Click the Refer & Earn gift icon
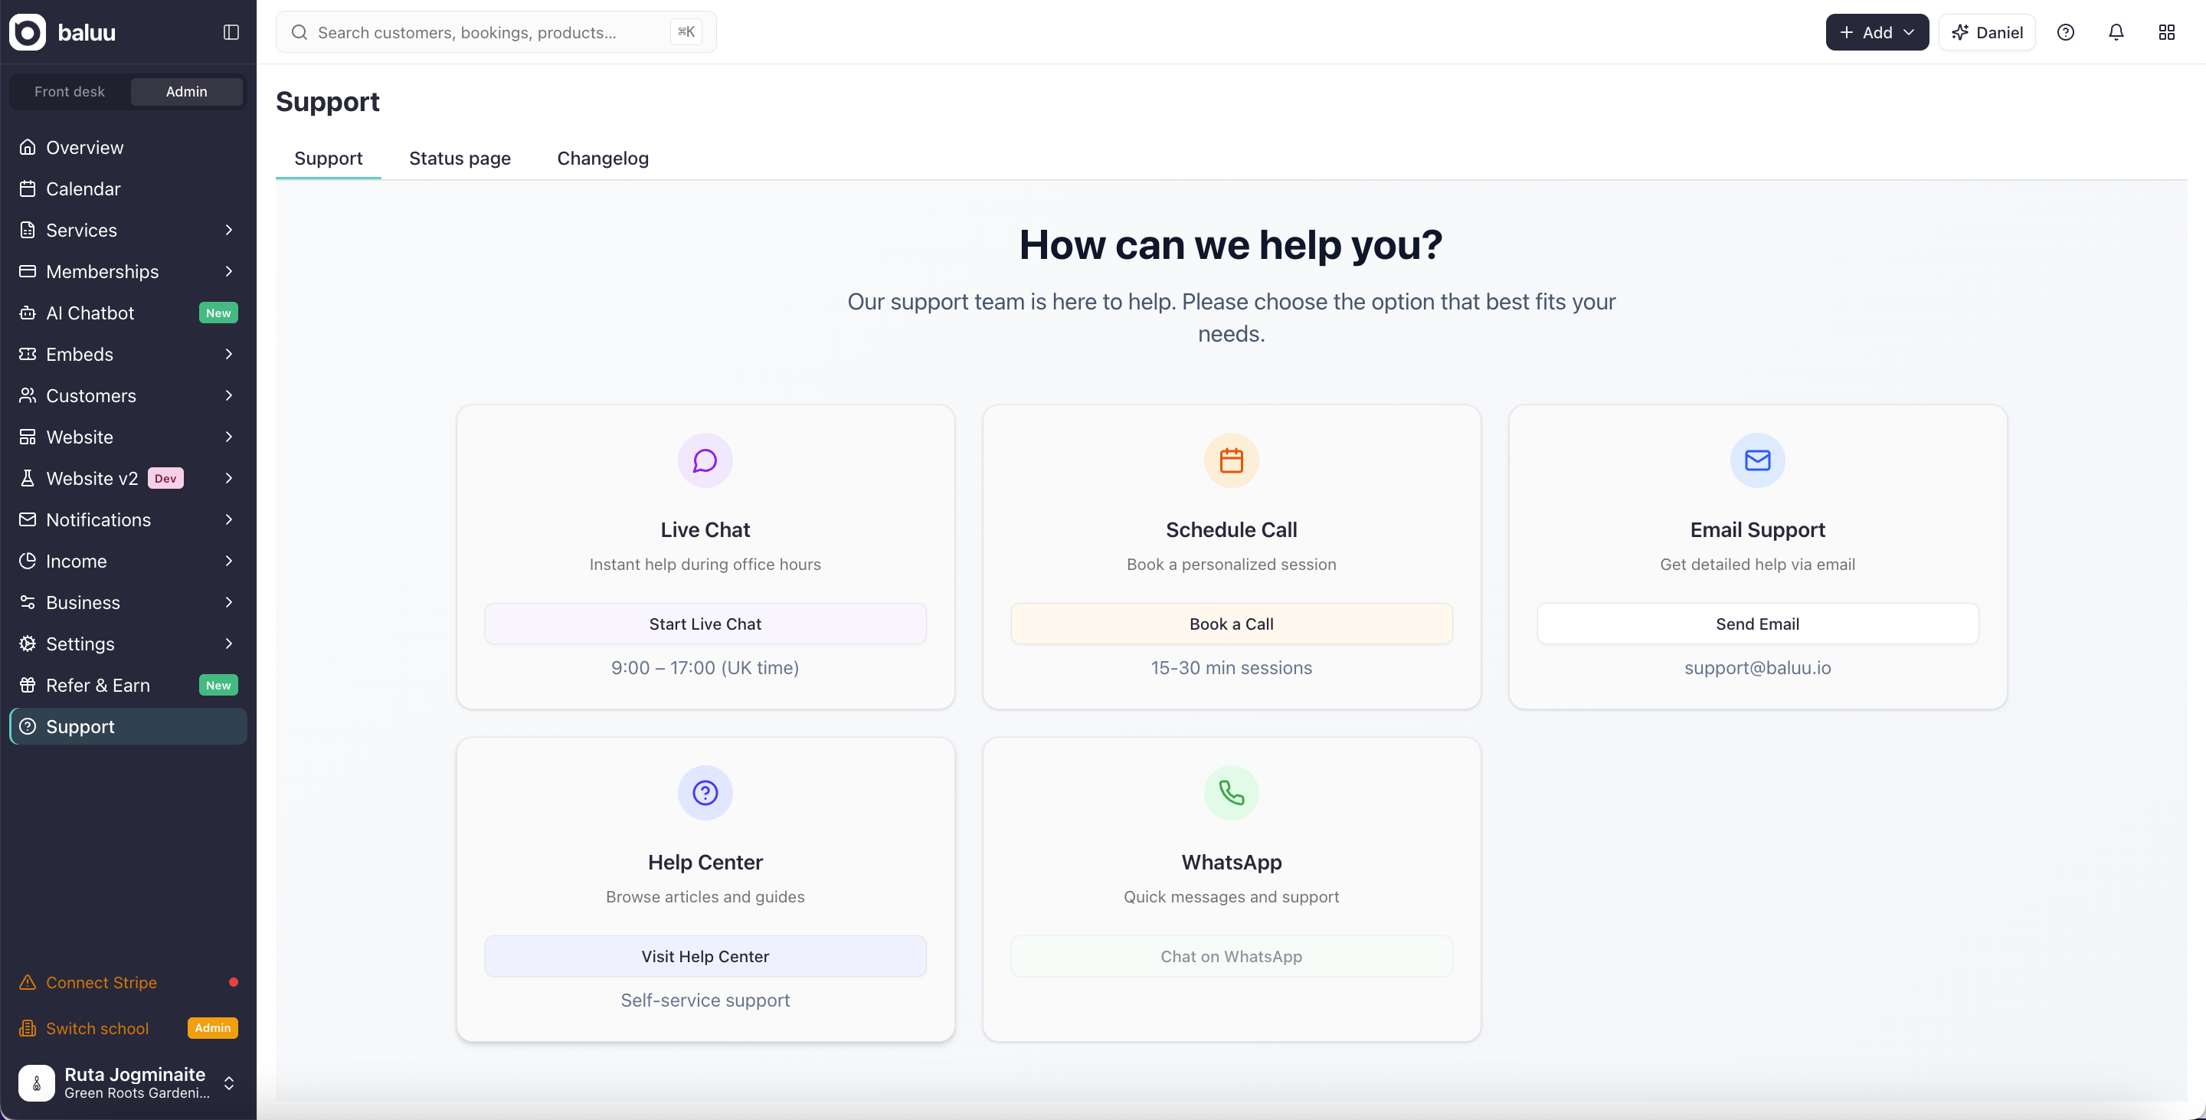Viewport: 2206px width, 1120px height. pos(28,685)
